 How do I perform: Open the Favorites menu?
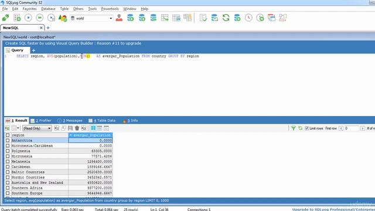[x=30, y=9]
